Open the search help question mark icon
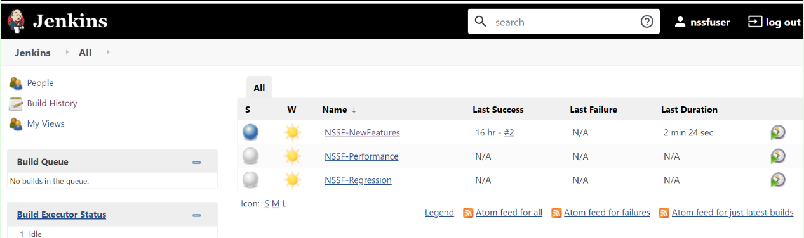 pos(647,22)
